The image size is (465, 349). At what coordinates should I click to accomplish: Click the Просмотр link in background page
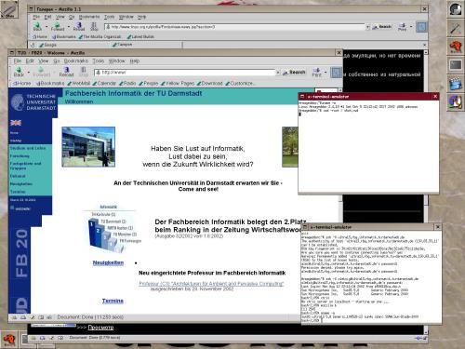(100, 328)
